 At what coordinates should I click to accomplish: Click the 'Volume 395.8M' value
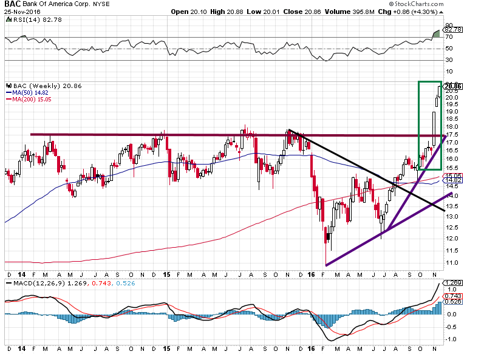click(x=349, y=12)
